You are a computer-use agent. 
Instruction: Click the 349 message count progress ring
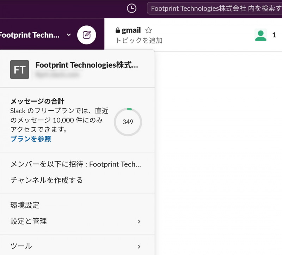pyautogui.click(x=128, y=122)
